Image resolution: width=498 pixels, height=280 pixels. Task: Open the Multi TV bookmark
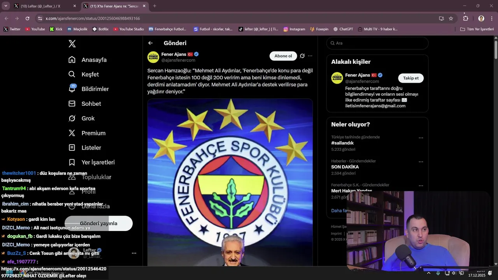378,29
